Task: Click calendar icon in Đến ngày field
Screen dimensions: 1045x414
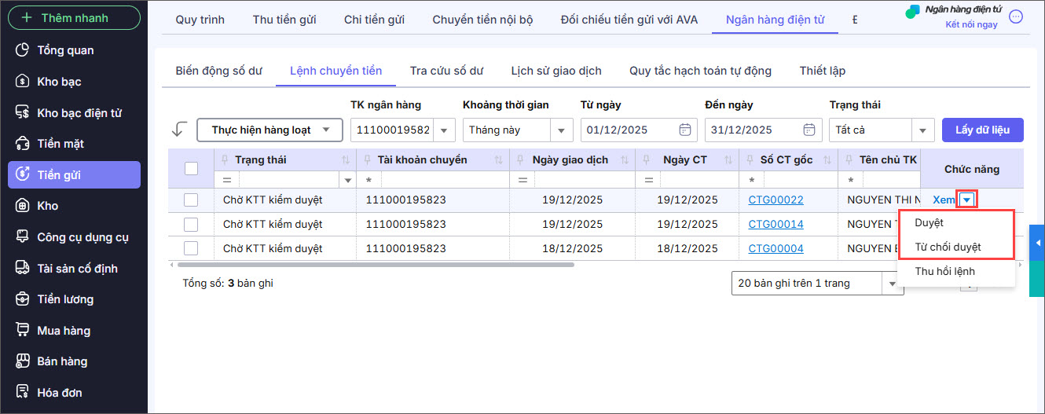Action: click(808, 130)
